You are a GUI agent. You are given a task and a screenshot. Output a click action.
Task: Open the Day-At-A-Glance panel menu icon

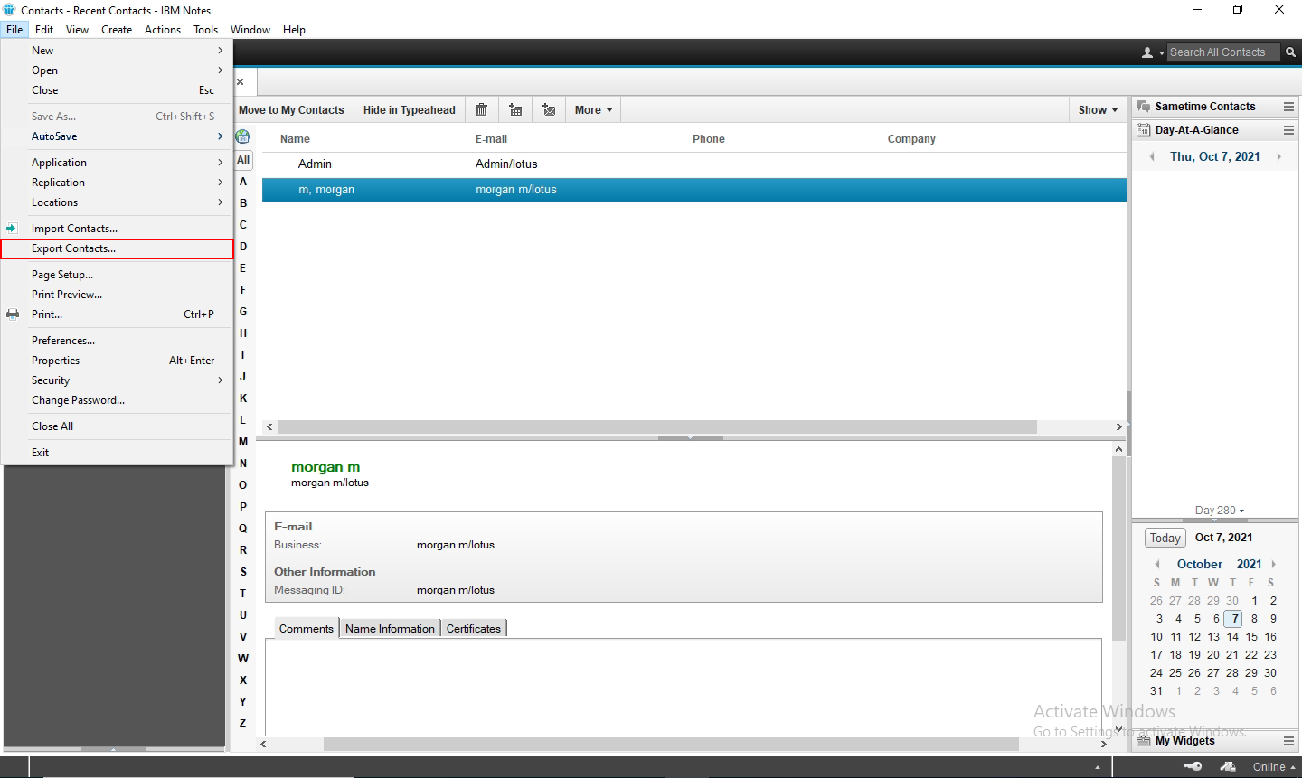tap(1288, 130)
